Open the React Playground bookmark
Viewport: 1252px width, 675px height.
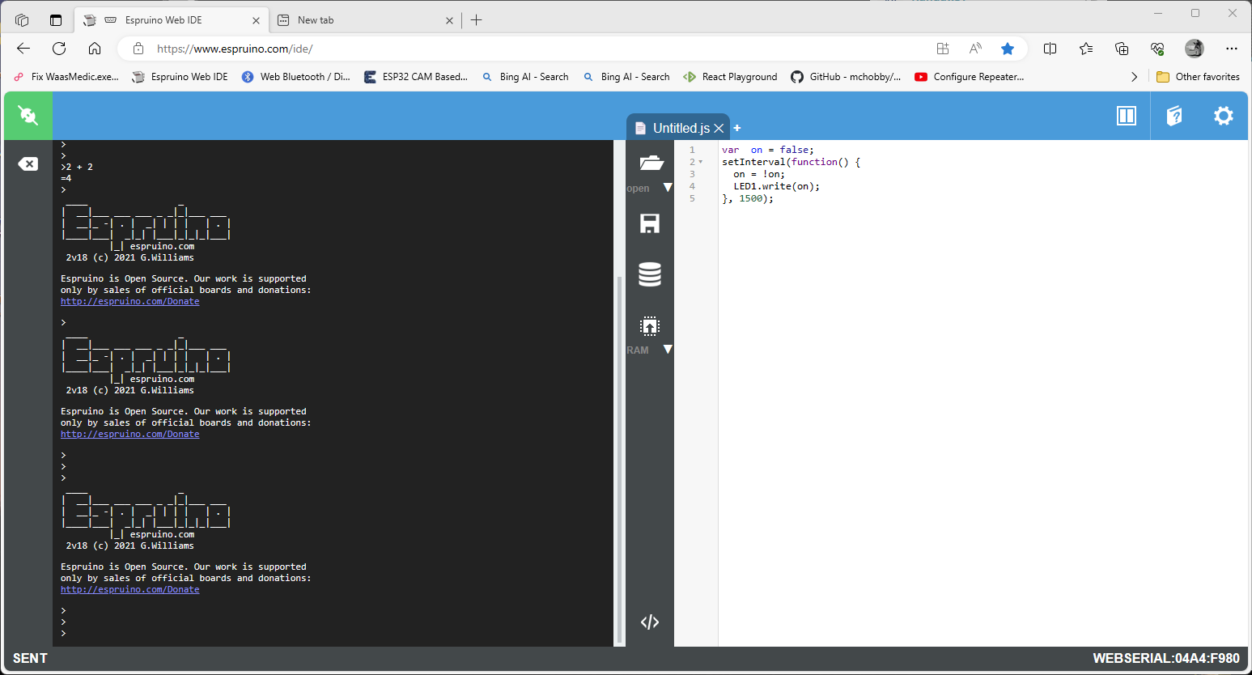coord(730,77)
